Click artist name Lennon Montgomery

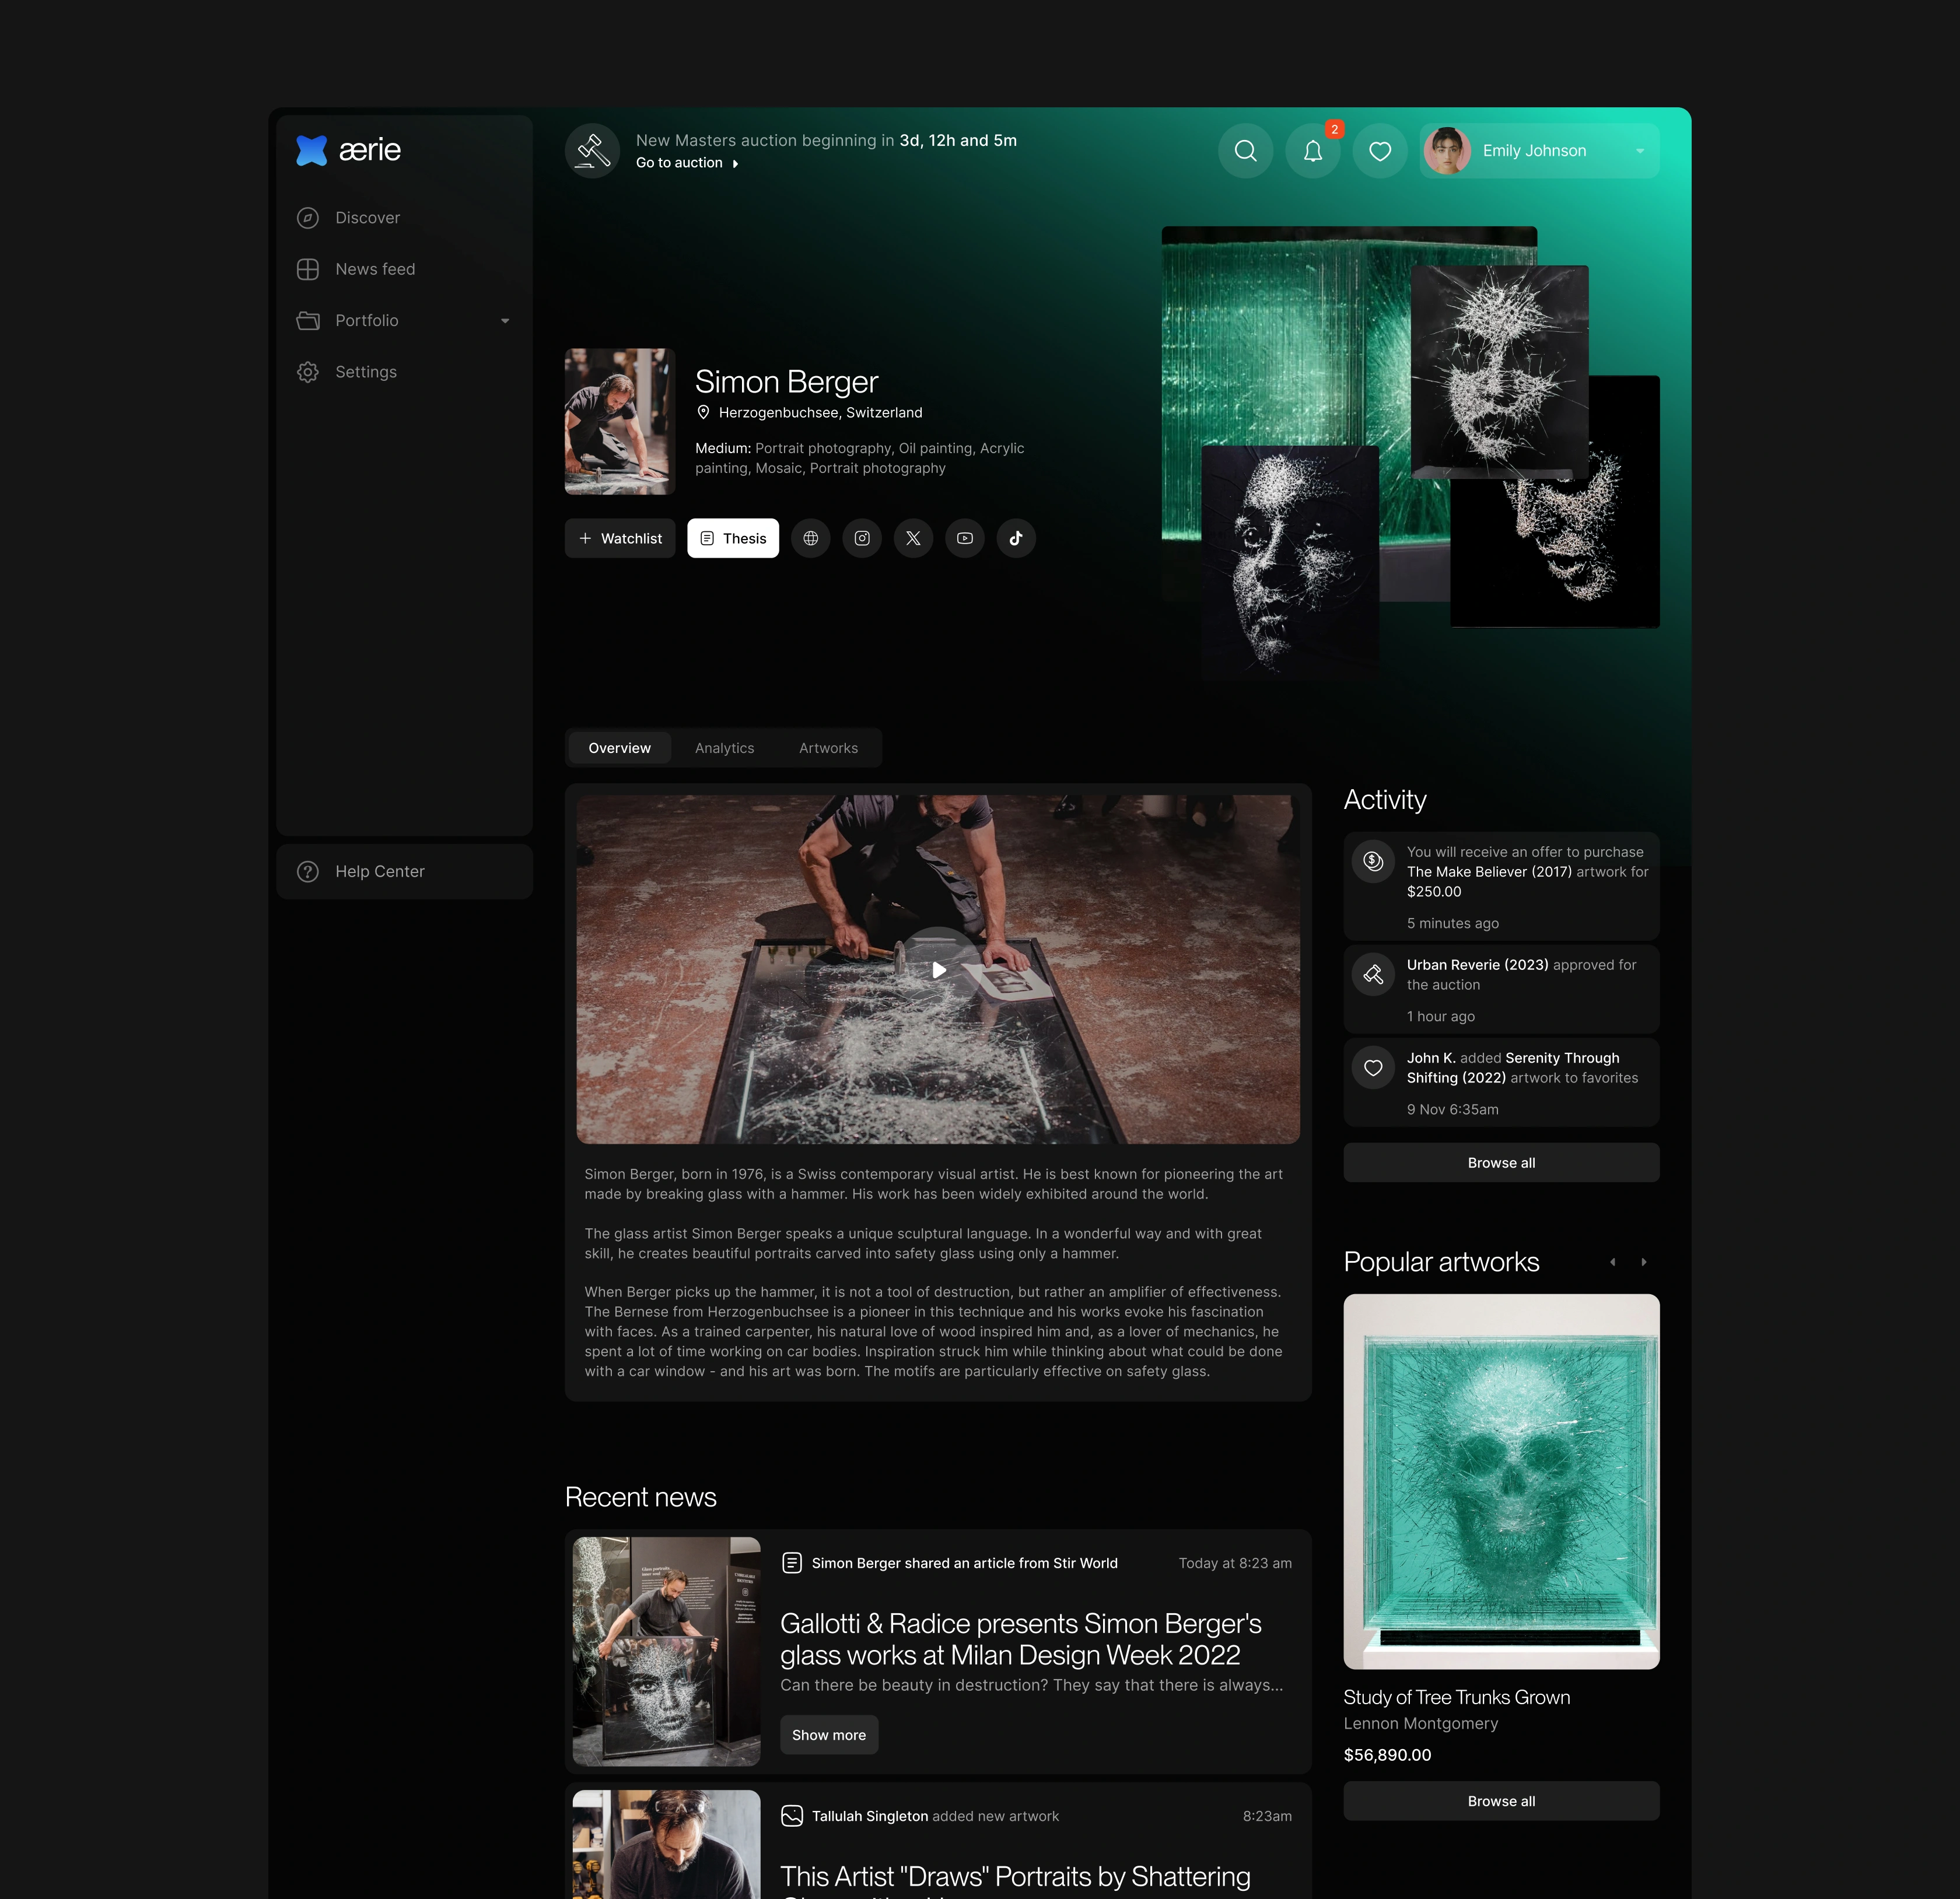(x=1421, y=1723)
